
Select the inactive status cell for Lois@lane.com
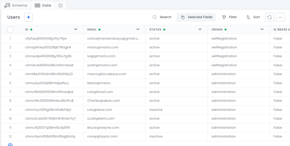click(x=156, y=110)
